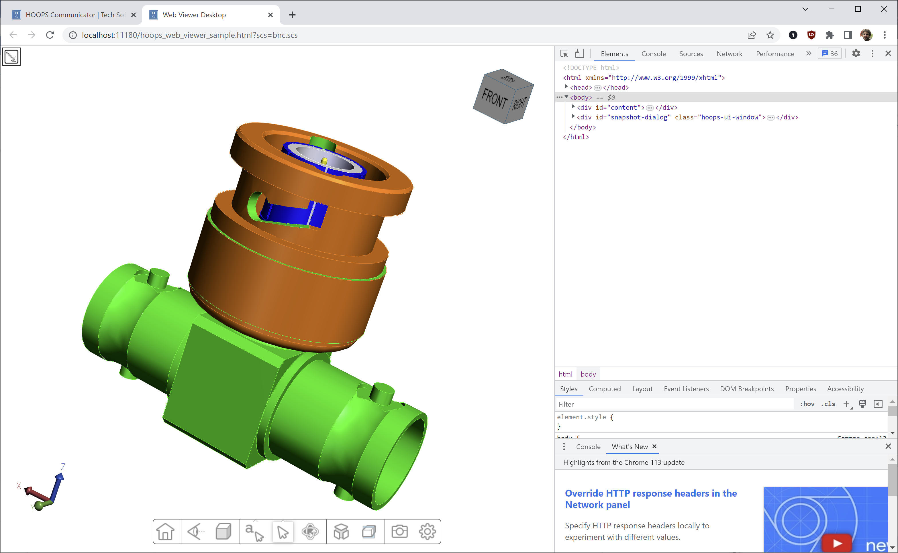Click the Styles Filter input field
Image resolution: width=898 pixels, height=553 pixels.
click(x=673, y=404)
